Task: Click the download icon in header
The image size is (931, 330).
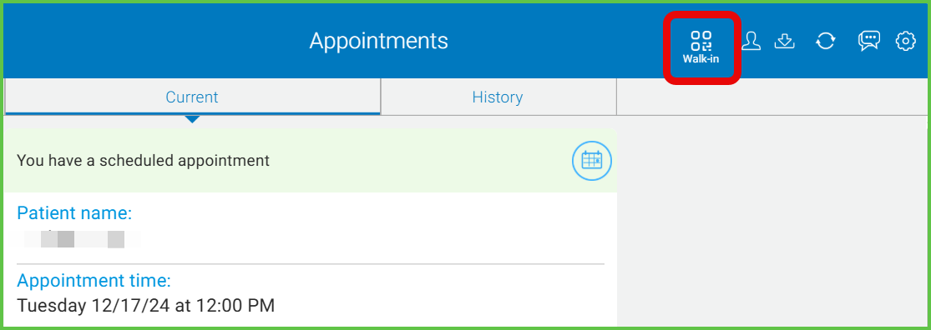Action: pyautogui.click(x=785, y=41)
